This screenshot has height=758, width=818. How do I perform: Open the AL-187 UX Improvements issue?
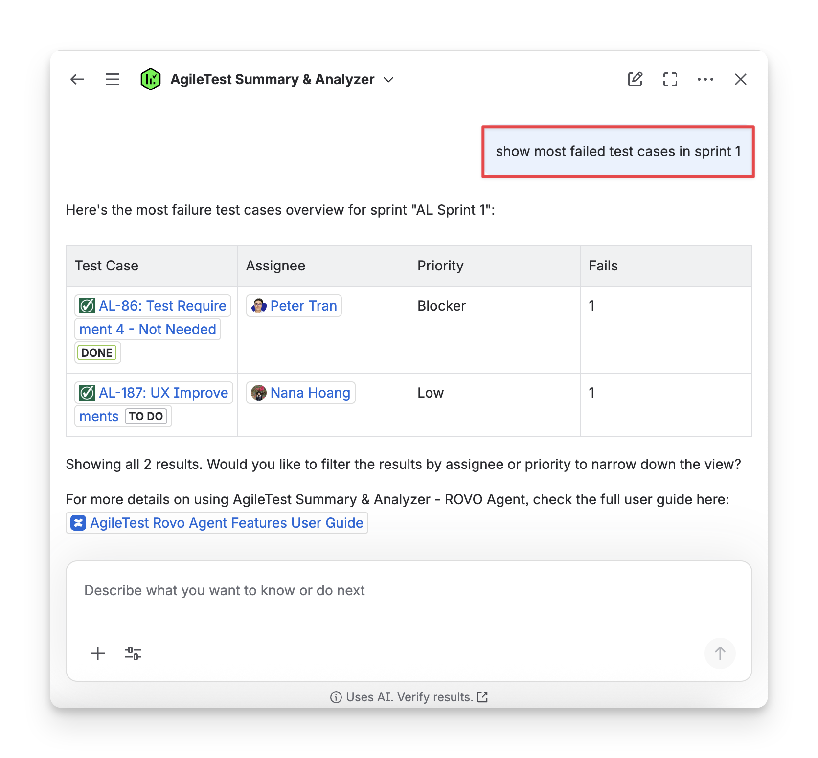coord(163,393)
